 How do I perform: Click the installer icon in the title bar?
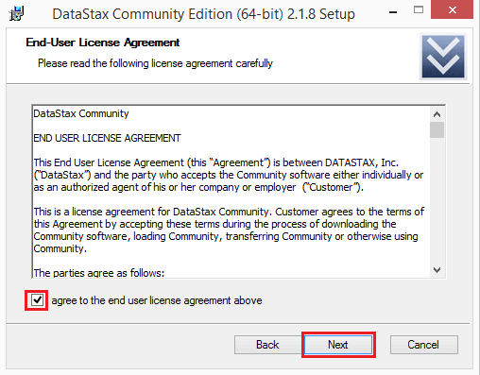click(x=16, y=13)
